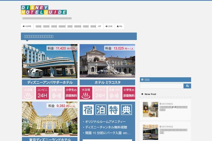
Task: Click the MiraCosta コンビニ 24H icon
Action: pos(100,93)
